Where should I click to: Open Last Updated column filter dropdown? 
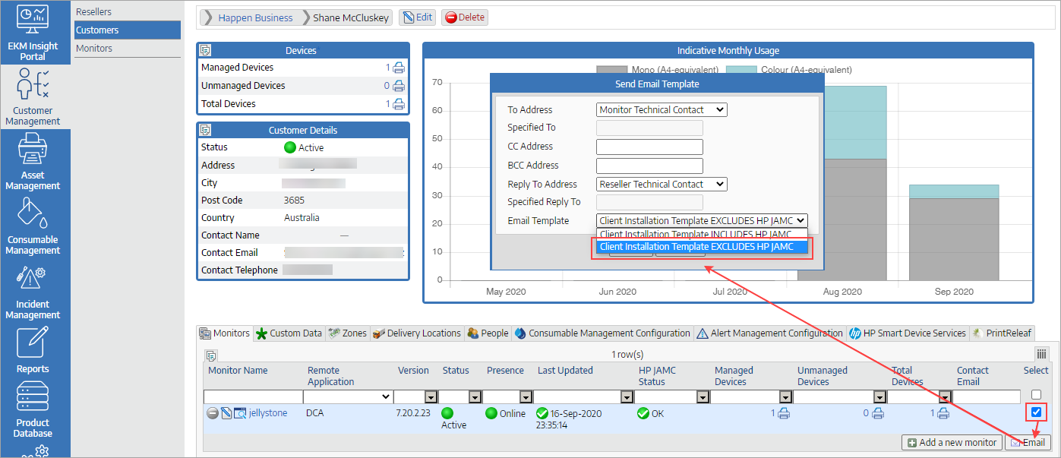(x=627, y=397)
